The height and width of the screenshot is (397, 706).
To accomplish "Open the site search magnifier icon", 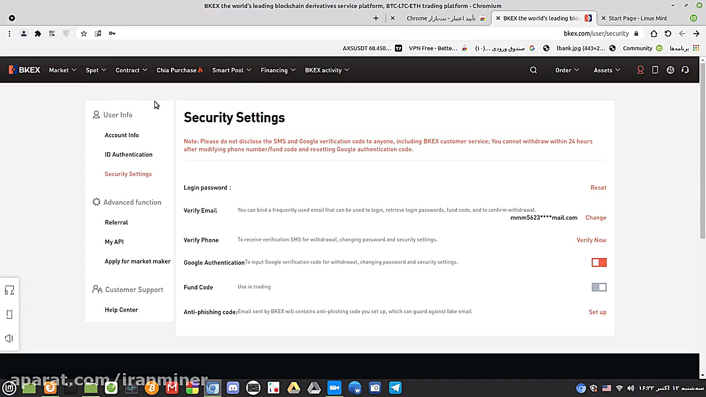I will [x=533, y=70].
